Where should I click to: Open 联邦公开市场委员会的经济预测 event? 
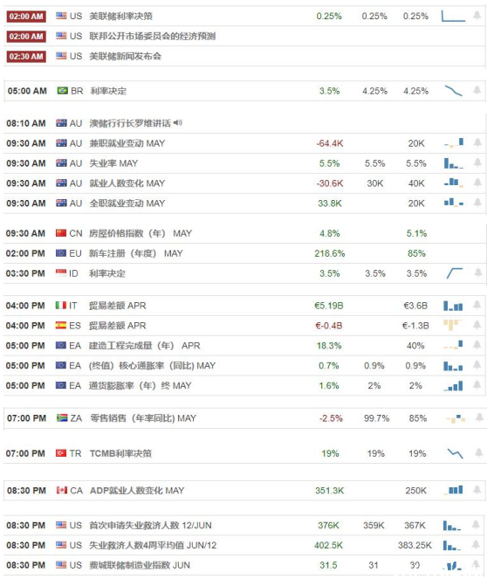(x=153, y=36)
